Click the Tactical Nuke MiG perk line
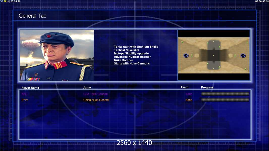Viewport: 269px width, 151px height. pos(126,50)
